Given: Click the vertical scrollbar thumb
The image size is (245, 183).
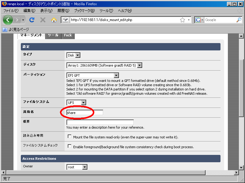Looking at the screenshot, I should click(x=241, y=88).
